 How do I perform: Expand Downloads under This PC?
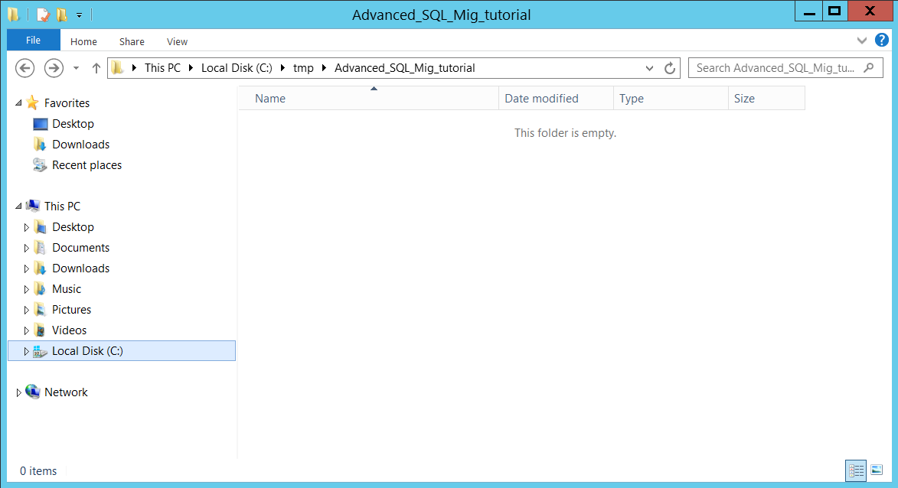click(26, 268)
